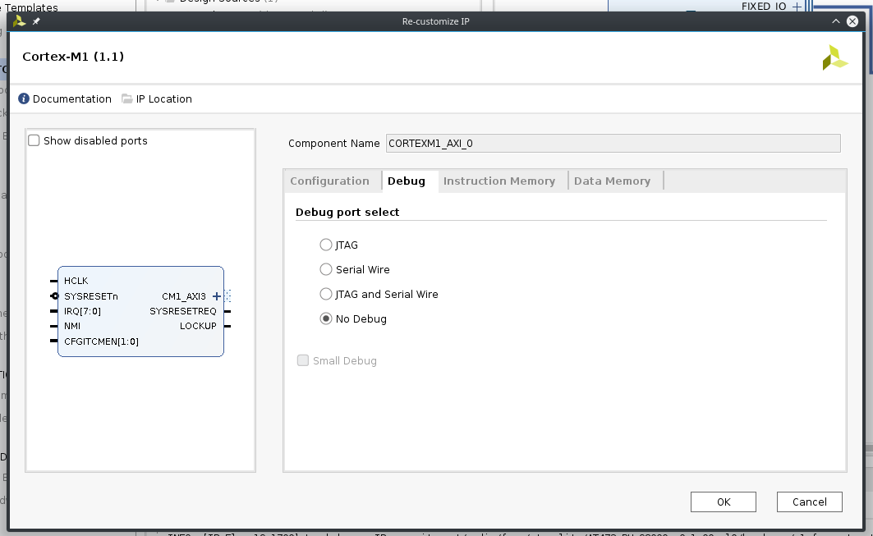Click the CM1_AXI3 interface label
Screen dimensions: 873x536
(184, 296)
